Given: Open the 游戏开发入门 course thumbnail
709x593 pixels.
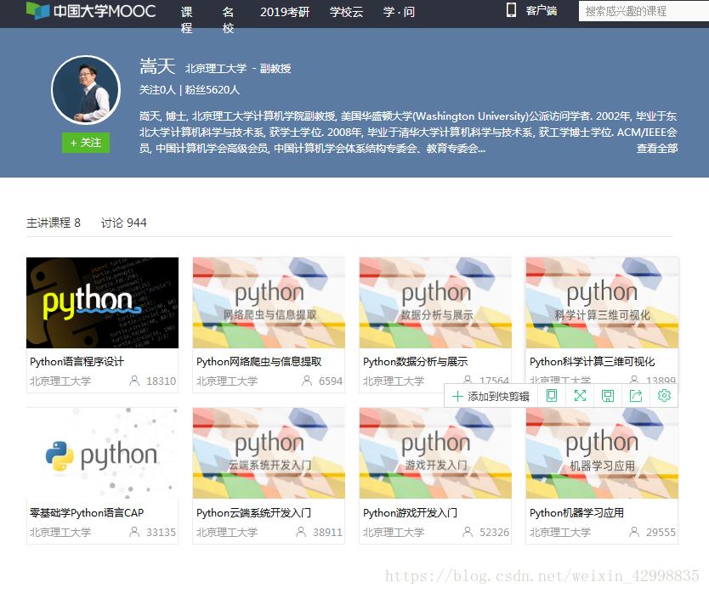Looking at the screenshot, I should (435, 453).
